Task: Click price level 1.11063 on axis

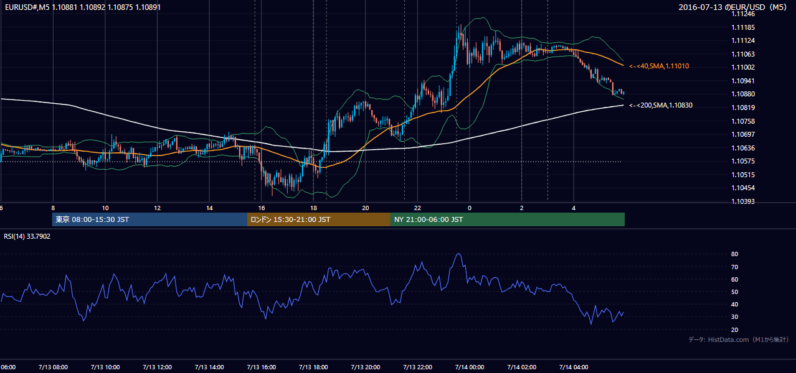Action: pyautogui.click(x=743, y=54)
